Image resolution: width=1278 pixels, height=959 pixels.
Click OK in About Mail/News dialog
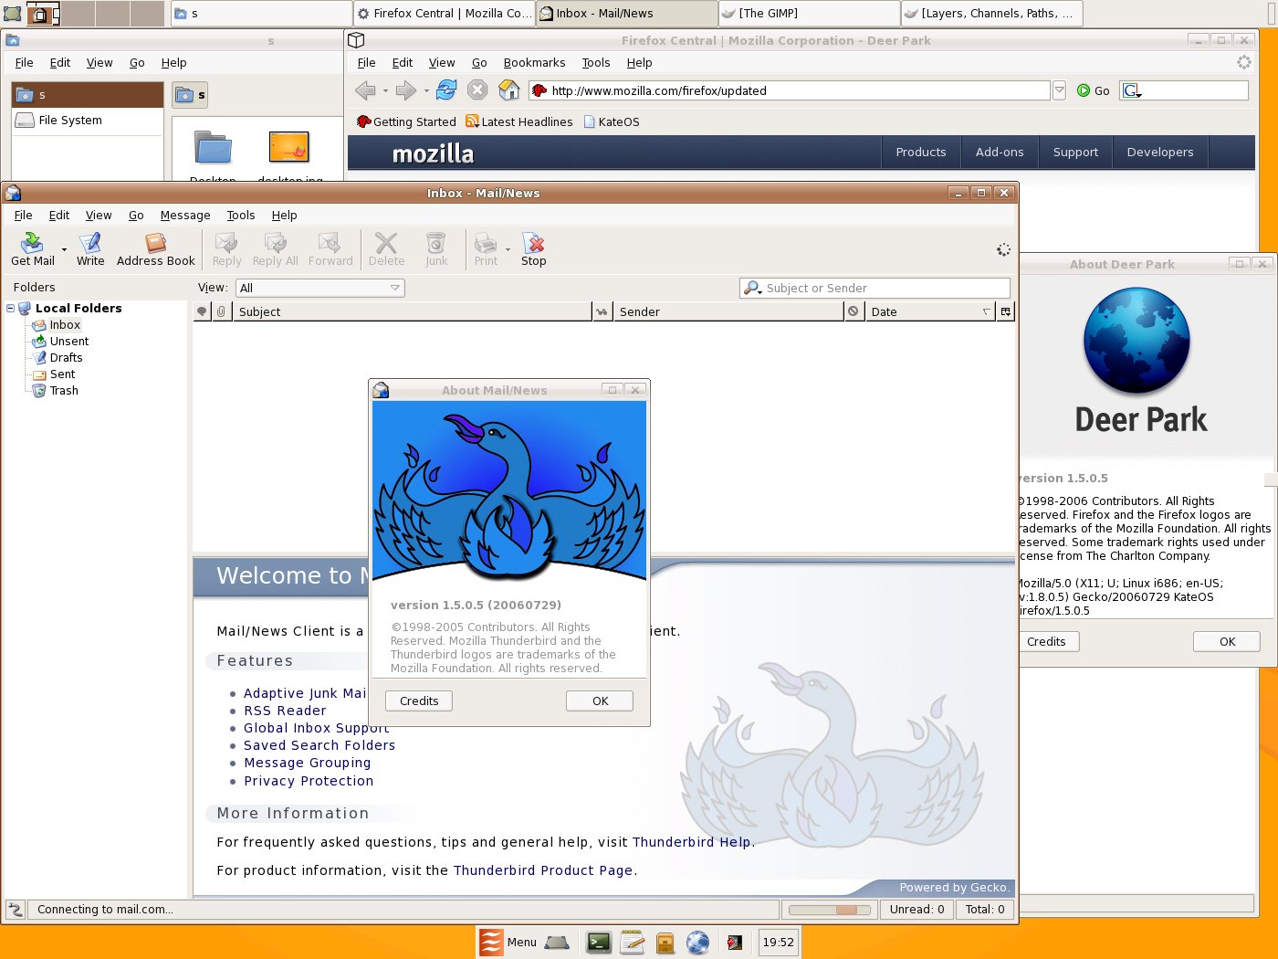point(600,701)
